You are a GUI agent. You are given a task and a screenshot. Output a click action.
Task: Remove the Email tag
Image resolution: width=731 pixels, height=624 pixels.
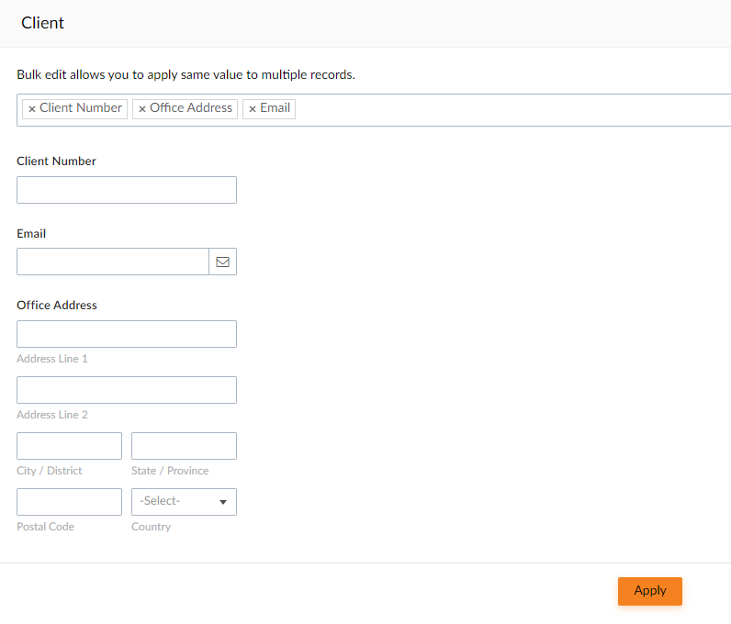253,109
